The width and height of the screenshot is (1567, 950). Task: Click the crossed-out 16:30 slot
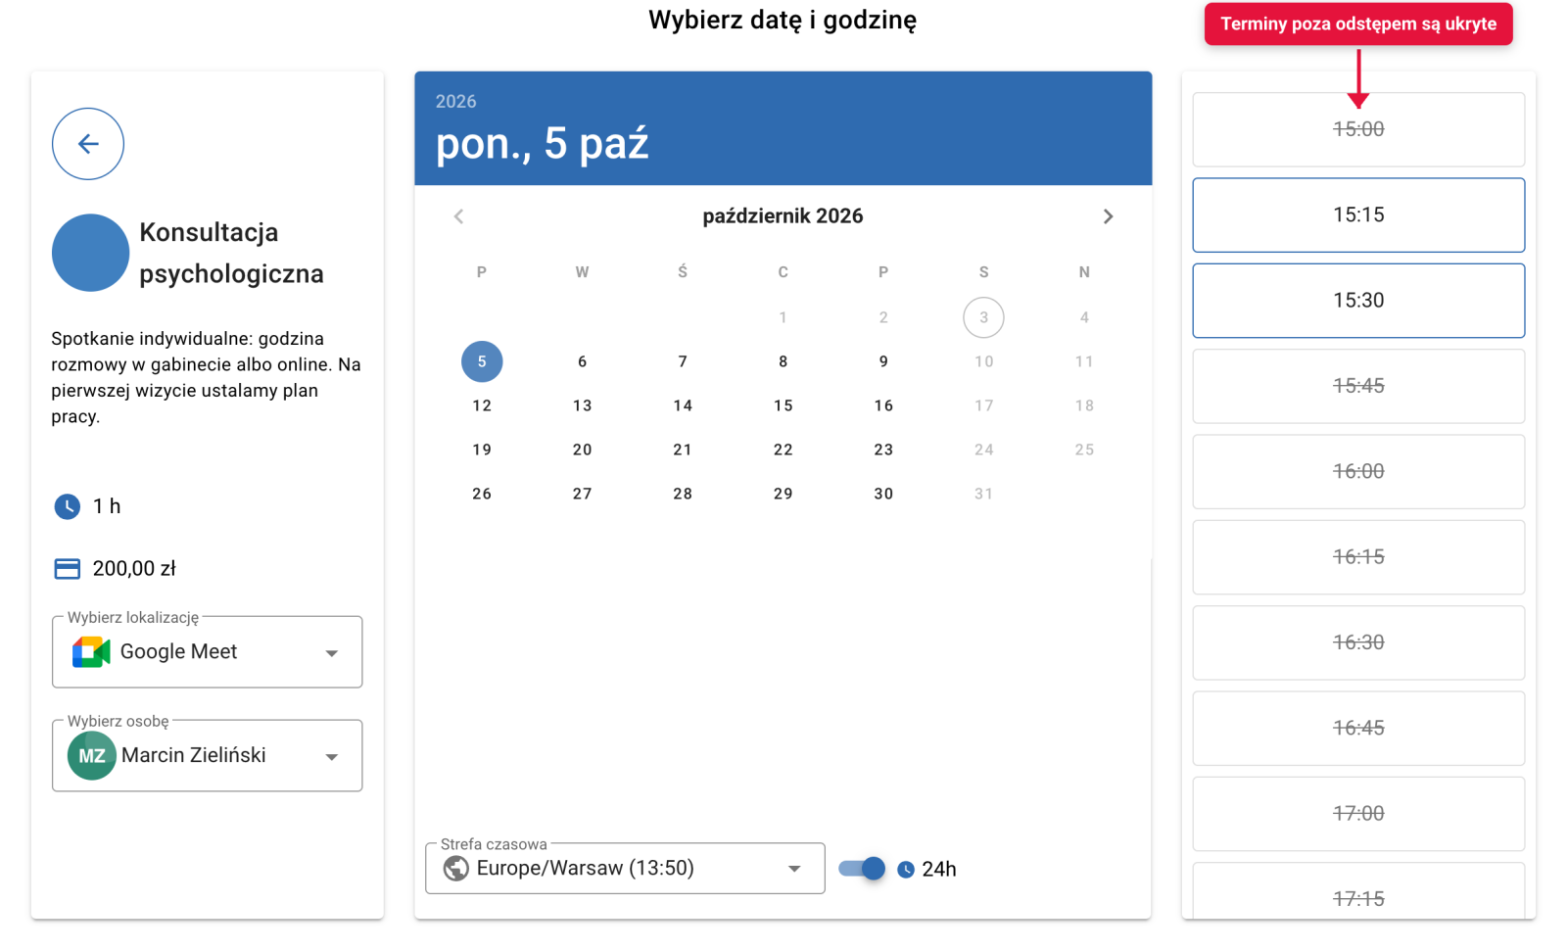[1358, 642]
